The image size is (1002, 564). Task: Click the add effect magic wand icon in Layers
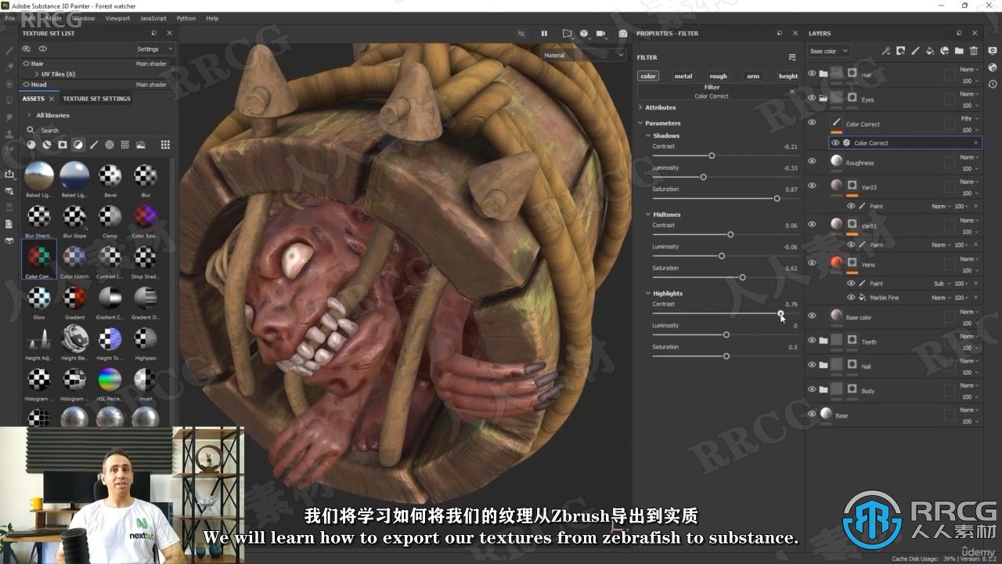click(x=886, y=51)
